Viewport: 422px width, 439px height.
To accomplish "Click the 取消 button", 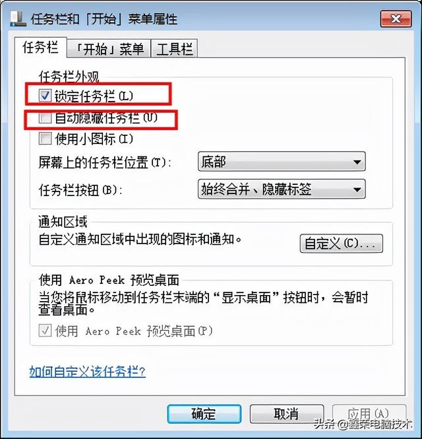I will tap(287, 413).
